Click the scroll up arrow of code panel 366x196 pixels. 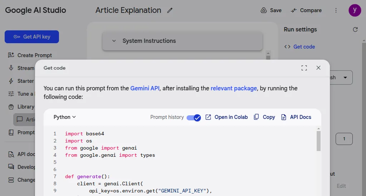coord(318,129)
